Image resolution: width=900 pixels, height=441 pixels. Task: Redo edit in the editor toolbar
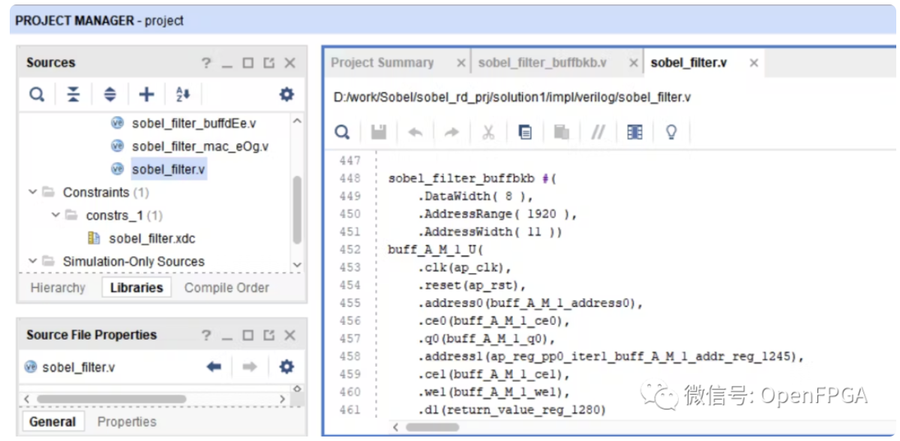[451, 132]
